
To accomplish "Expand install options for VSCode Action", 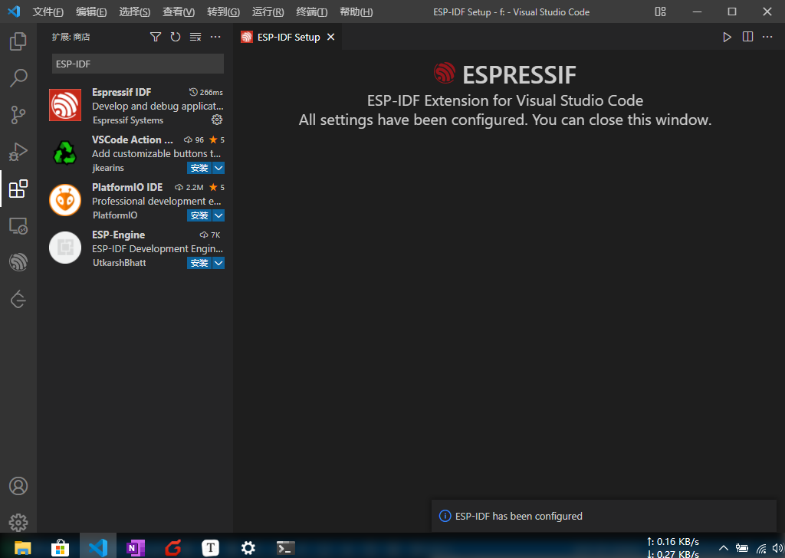I will click(218, 168).
